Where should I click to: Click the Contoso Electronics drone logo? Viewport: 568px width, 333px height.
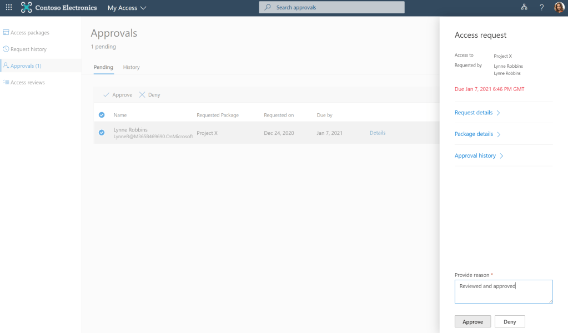tap(27, 8)
